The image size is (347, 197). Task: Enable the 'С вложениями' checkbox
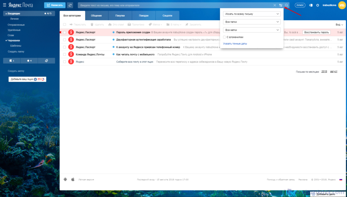[224, 37]
